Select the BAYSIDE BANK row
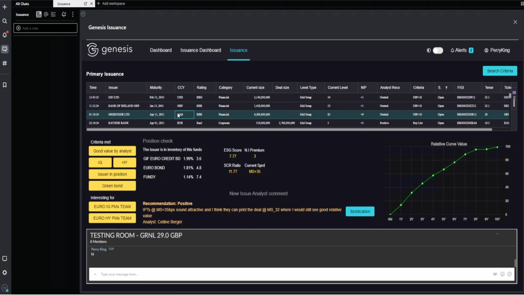The height and width of the screenshot is (295, 524). pyautogui.click(x=297, y=123)
